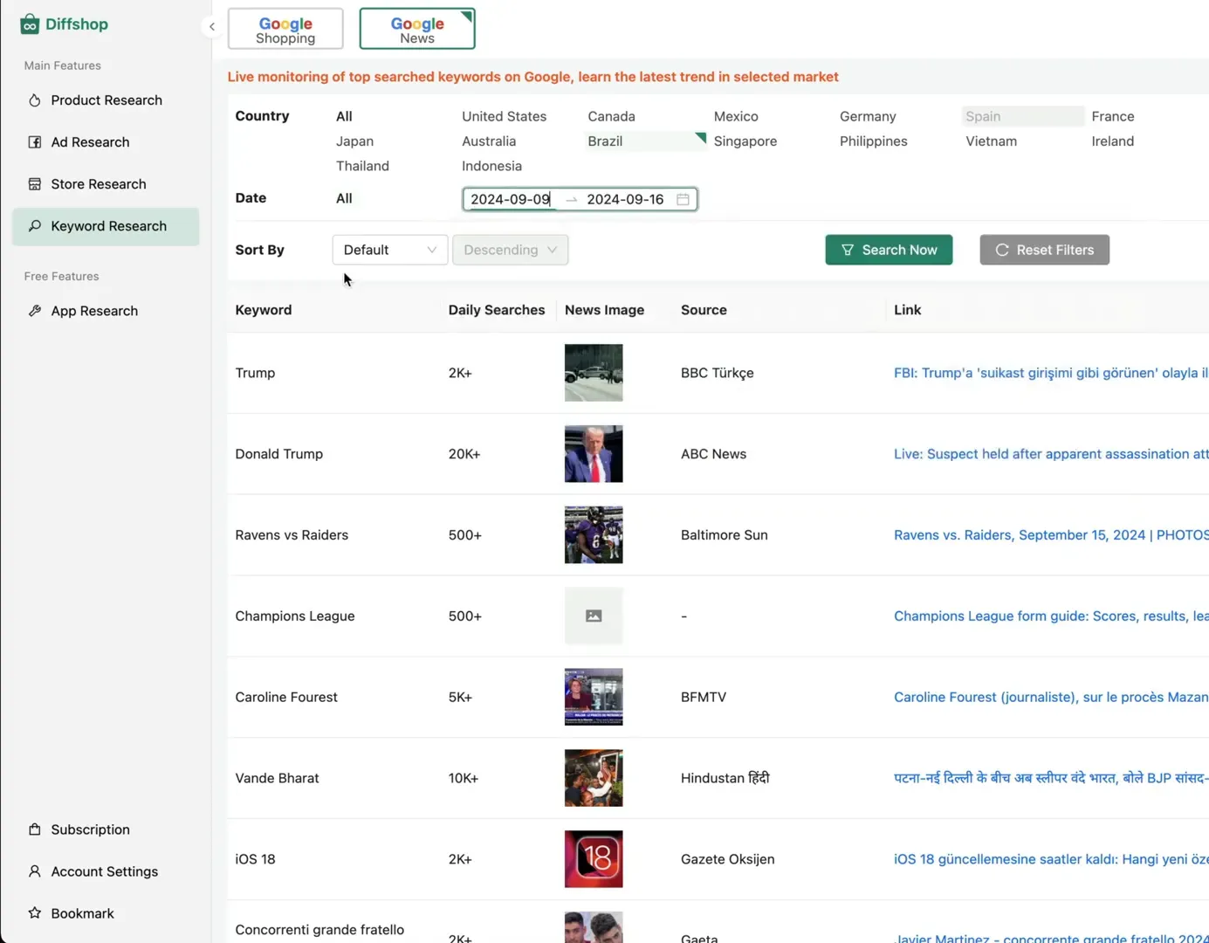
Task: Click the Keyword Research magnifier icon
Action: 35,226
